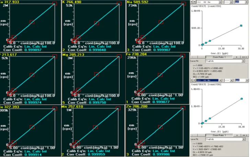The image size is (250, 157).
Task: Expand Curve Fit dropdown in Mo panel
Action: [243, 139]
